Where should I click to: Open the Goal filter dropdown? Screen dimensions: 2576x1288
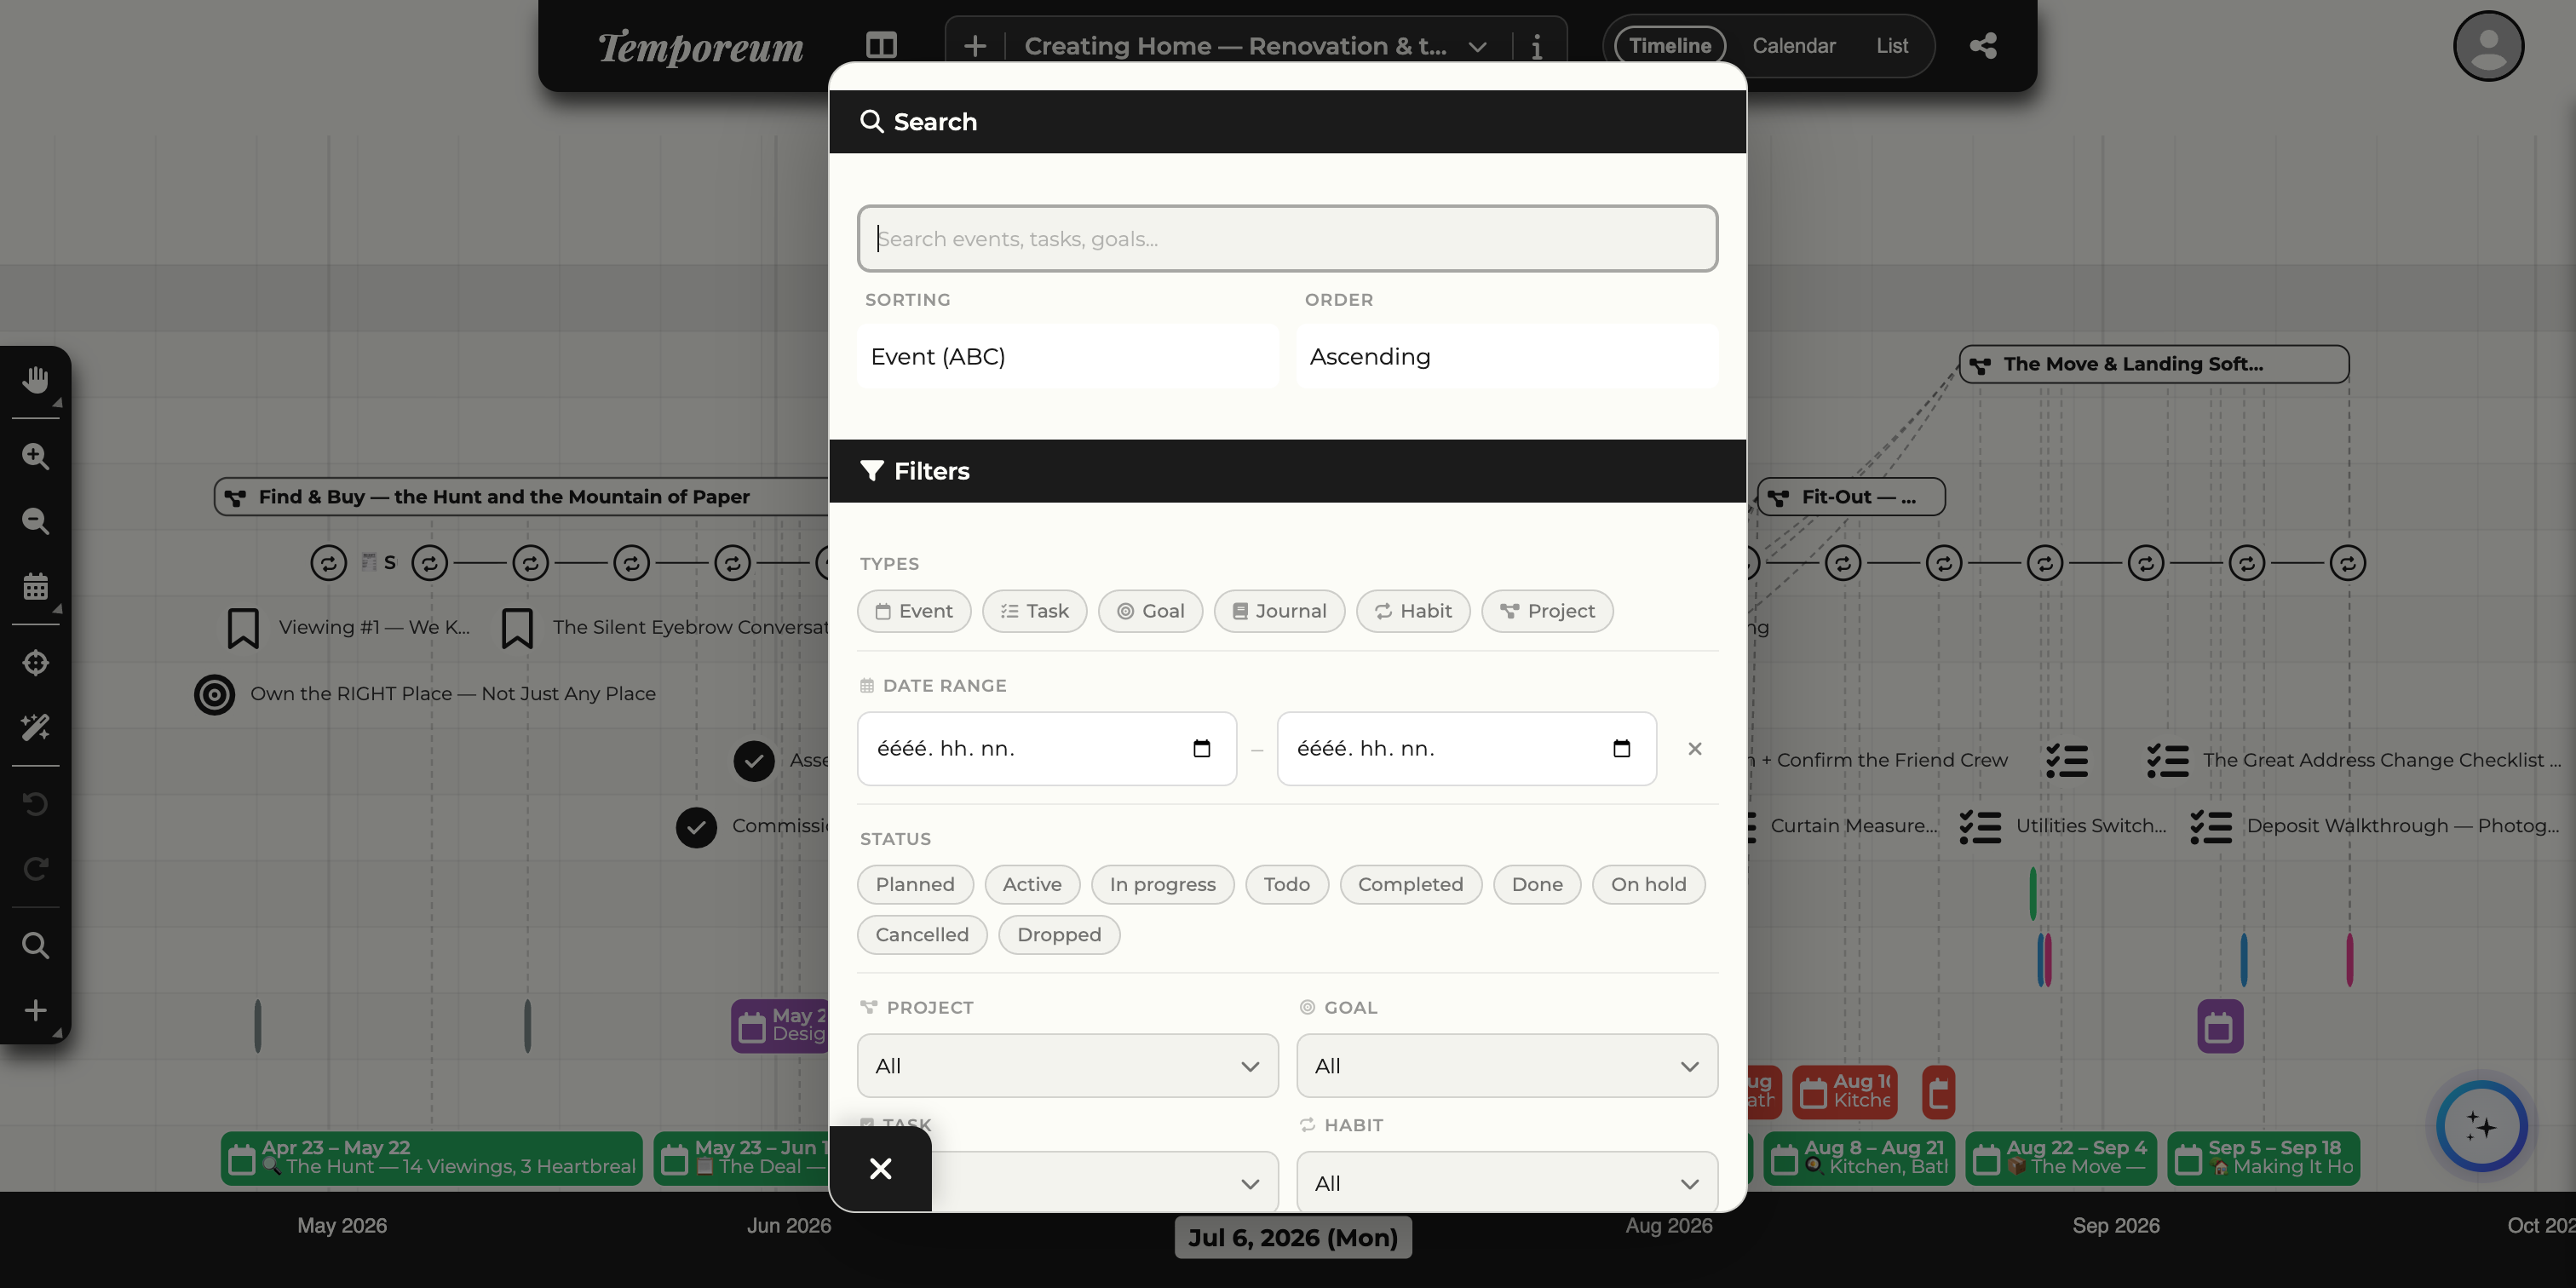1507,1065
